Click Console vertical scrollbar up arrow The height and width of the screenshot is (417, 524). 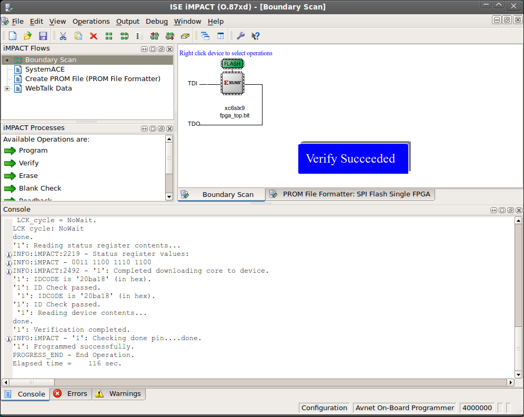(x=518, y=221)
